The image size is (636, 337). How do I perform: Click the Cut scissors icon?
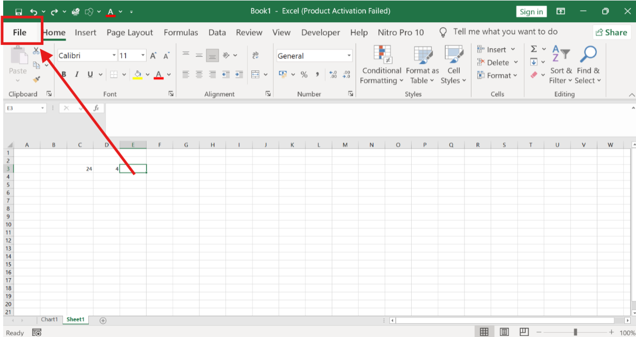[x=36, y=51]
